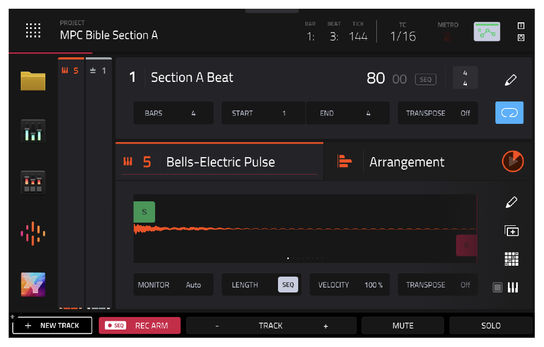Click the tempo decimal 00 value

pos(399,79)
